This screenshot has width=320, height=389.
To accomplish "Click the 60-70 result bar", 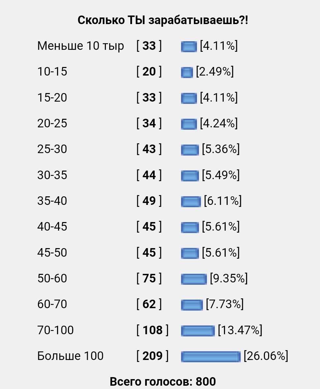I will point(192,305).
